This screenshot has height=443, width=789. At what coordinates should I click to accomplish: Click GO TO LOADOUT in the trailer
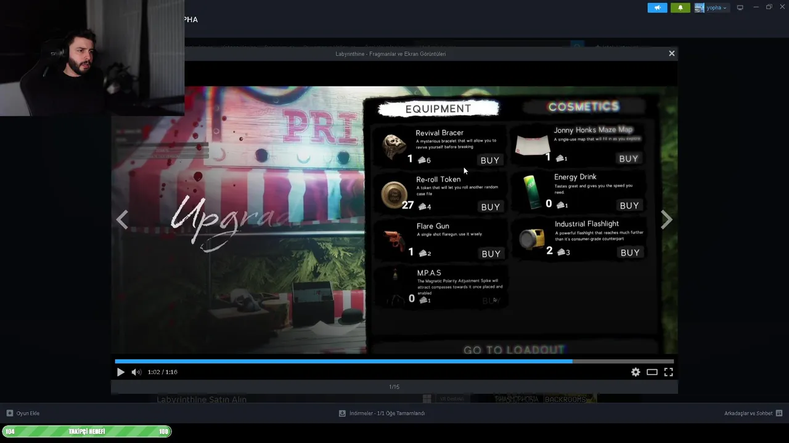pyautogui.click(x=514, y=350)
